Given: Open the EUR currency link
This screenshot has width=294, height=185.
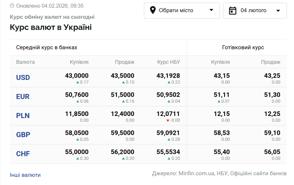Looking at the screenshot, I should [x=23, y=97].
